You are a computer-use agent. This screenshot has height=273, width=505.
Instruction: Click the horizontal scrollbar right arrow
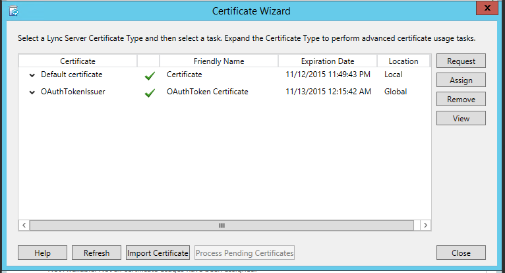(425, 226)
